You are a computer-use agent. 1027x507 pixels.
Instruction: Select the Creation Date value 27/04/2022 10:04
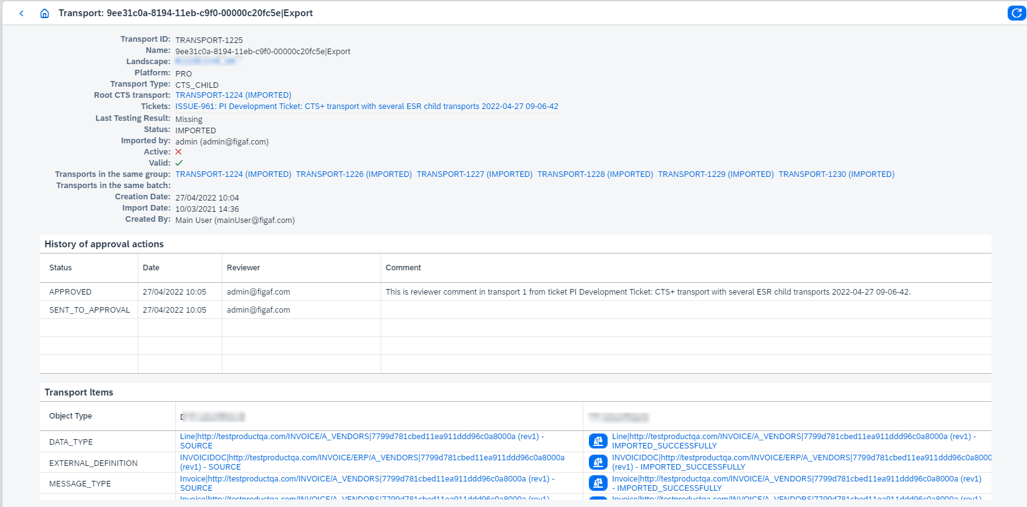(x=207, y=198)
